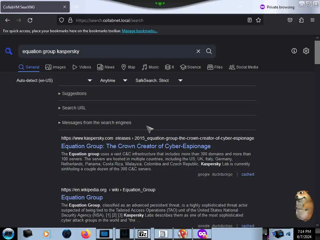Open Equation Group Crown Creator result
Viewport: 320px width, 240px height.
(x=136, y=146)
